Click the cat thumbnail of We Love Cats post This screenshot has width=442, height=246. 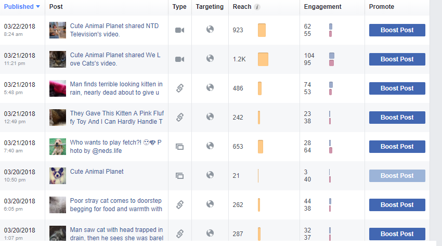(58, 59)
